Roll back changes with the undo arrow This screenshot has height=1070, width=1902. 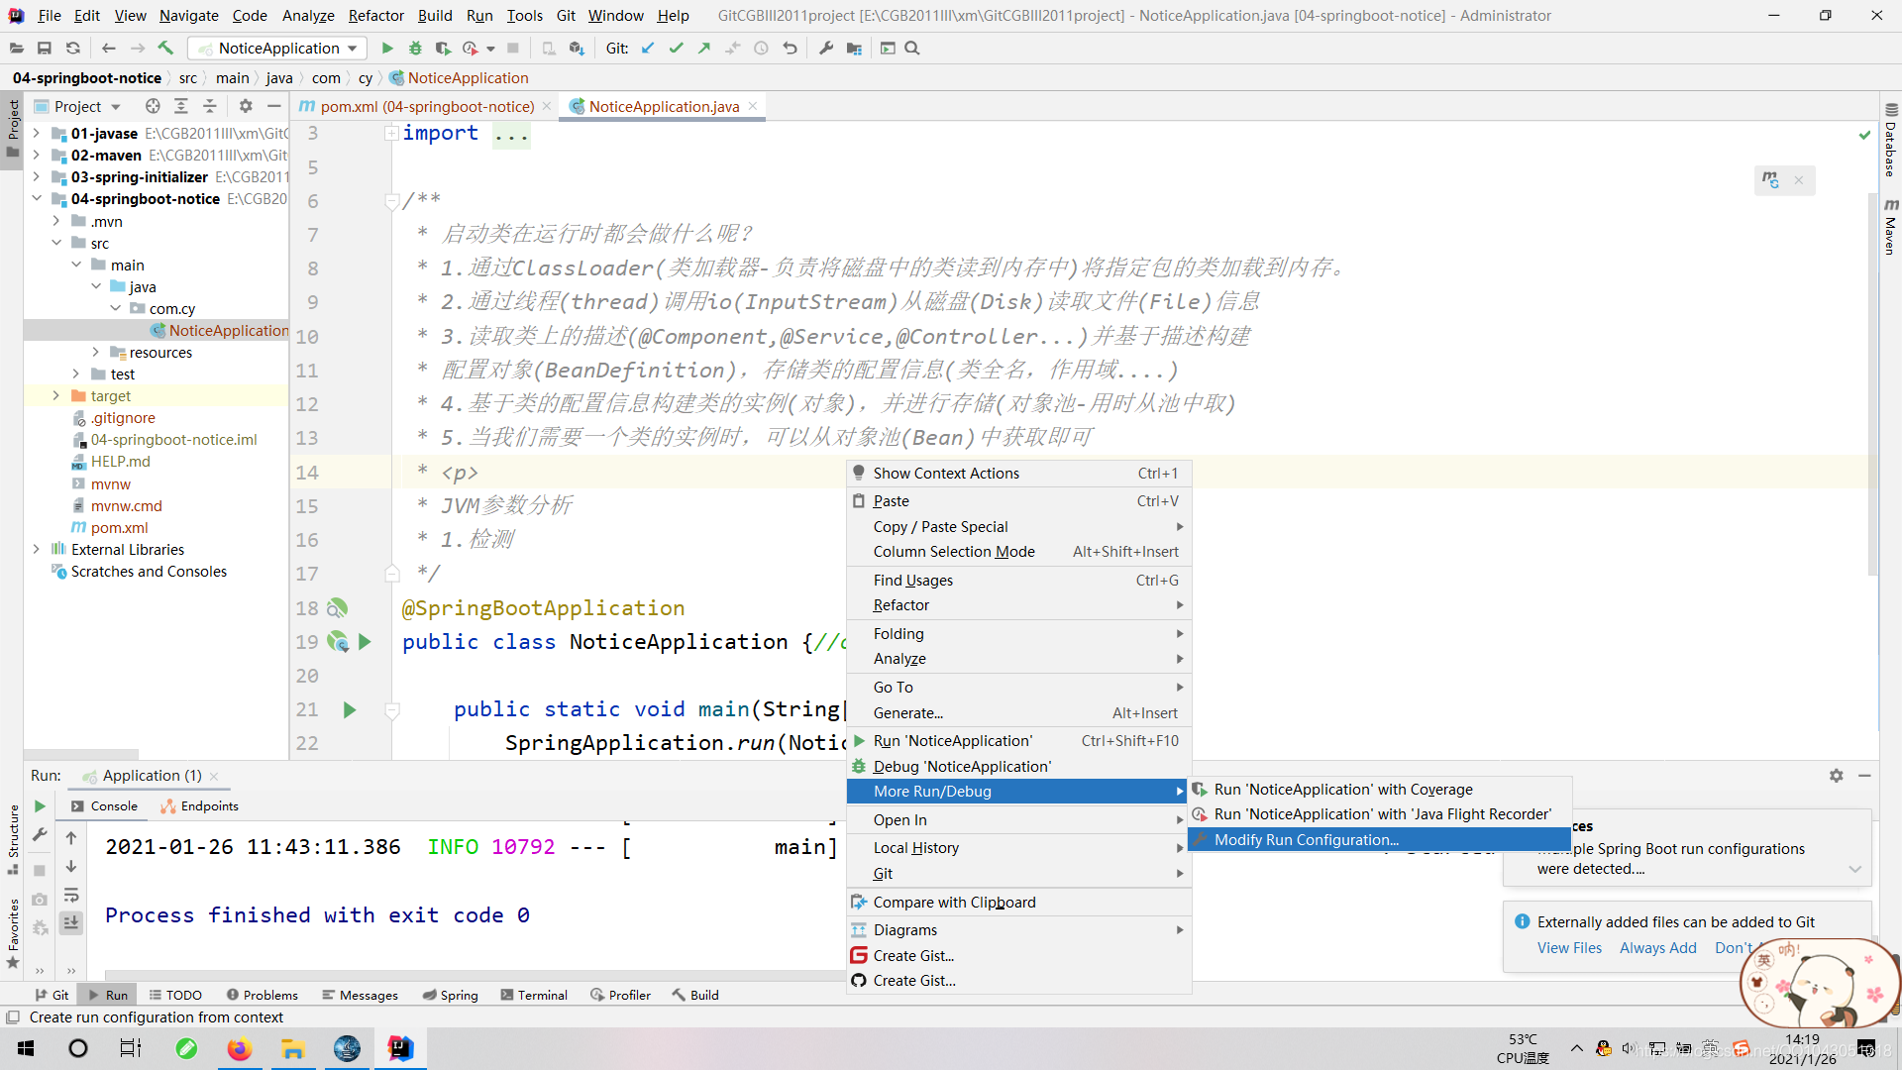pyautogui.click(x=790, y=48)
